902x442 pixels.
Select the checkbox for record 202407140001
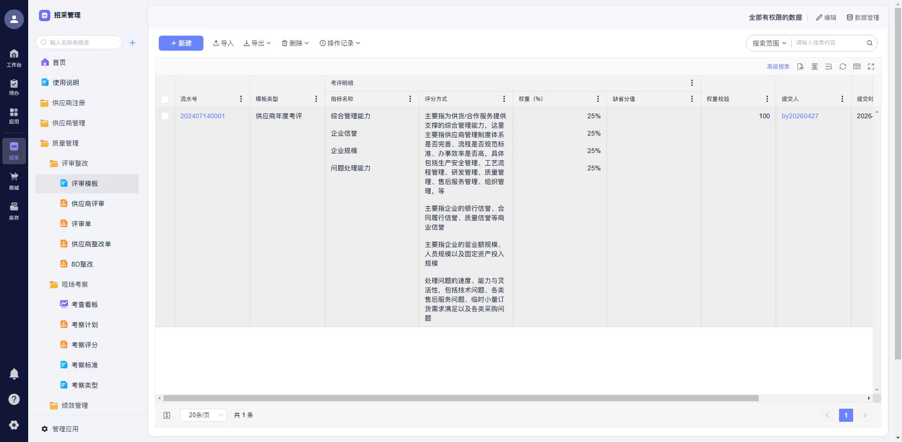click(165, 116)
